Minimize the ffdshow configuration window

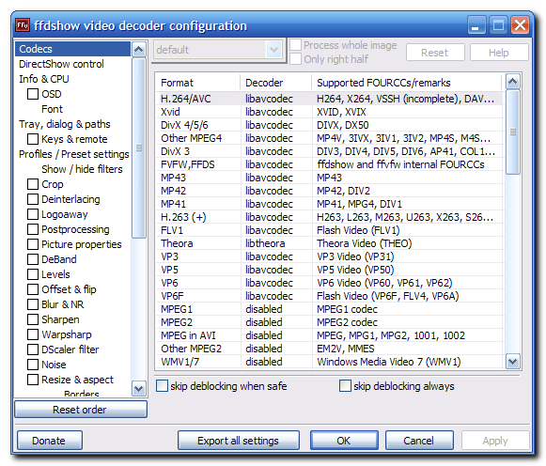[x=476, y=25]
